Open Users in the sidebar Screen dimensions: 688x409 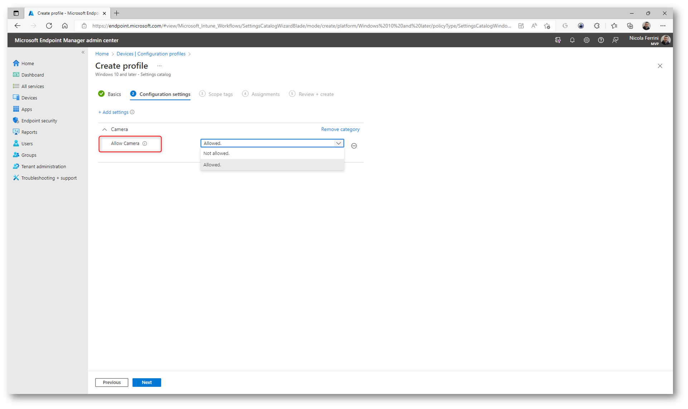click(x=23, y=143)
